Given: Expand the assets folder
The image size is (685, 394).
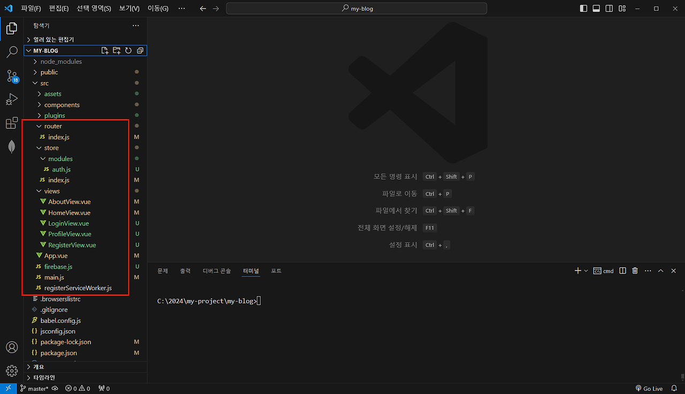Looking at the screenshot, I should [86, 94].
